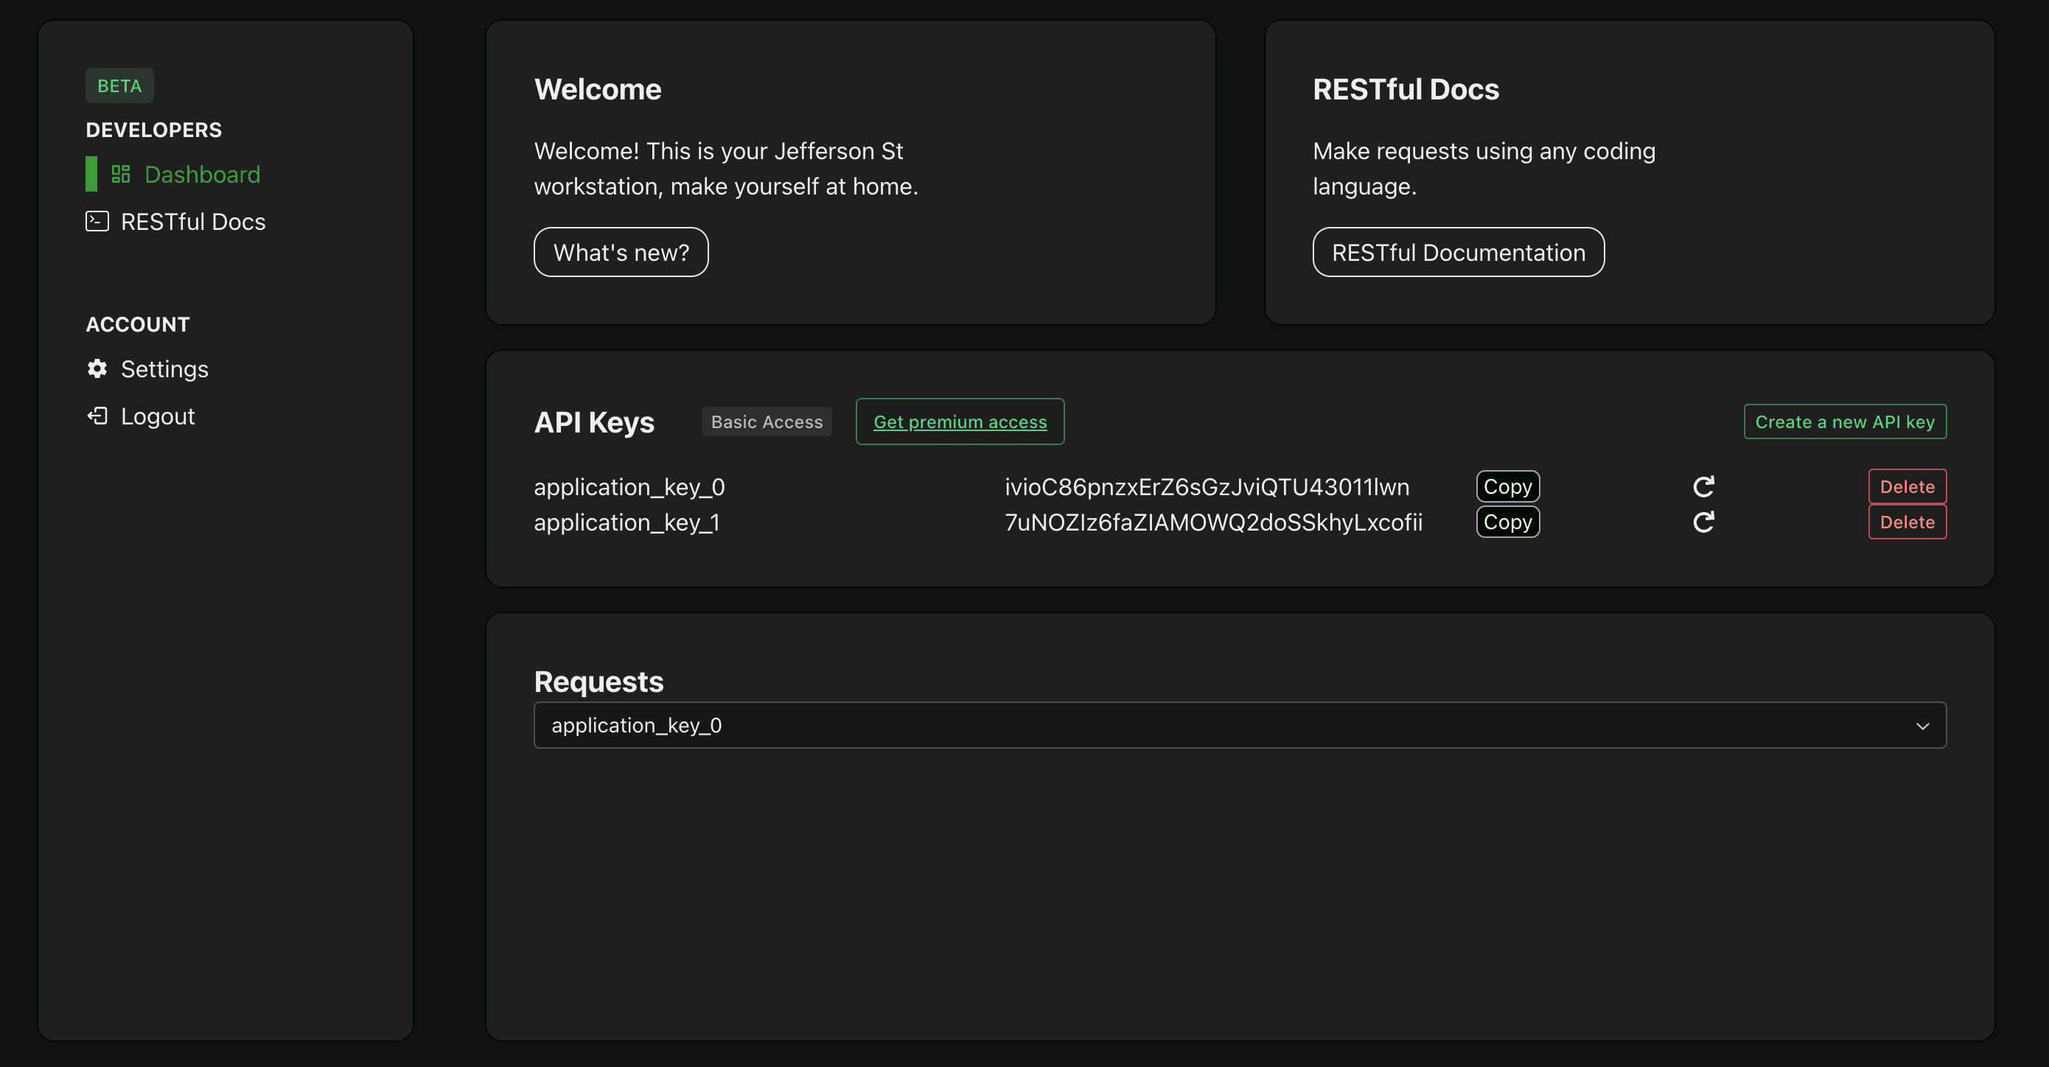Copy the application_key_0 value

(x=1507, y=486)
